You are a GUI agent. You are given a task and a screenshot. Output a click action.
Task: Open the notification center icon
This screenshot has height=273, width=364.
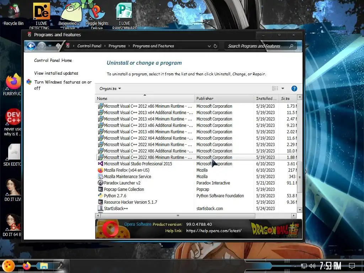coord(352,266)
